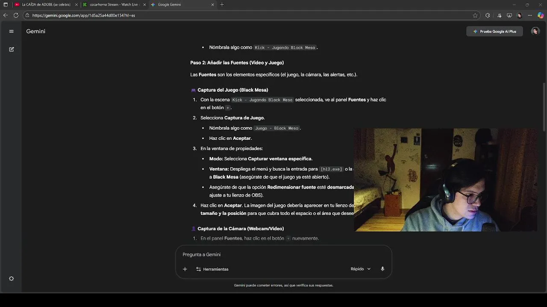Open browser Settings and more ellipsis
The width and height of the screenshot is (547, 307).
point(530,15)
